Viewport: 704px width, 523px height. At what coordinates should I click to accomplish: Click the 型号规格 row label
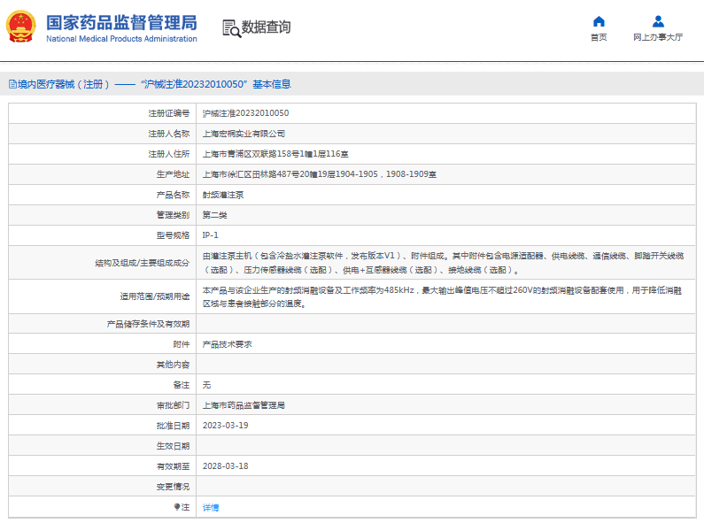173,235
